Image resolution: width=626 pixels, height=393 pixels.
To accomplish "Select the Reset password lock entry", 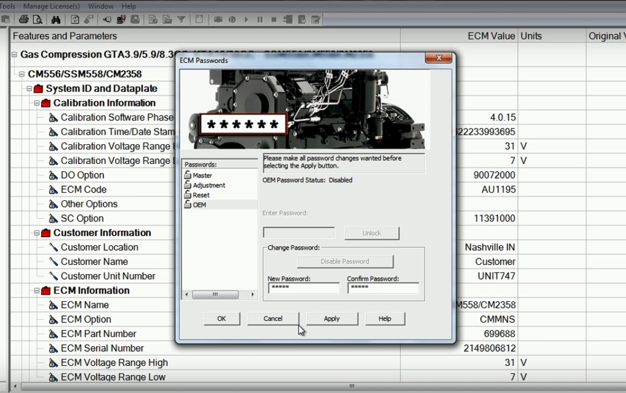I will click(197, 195).
